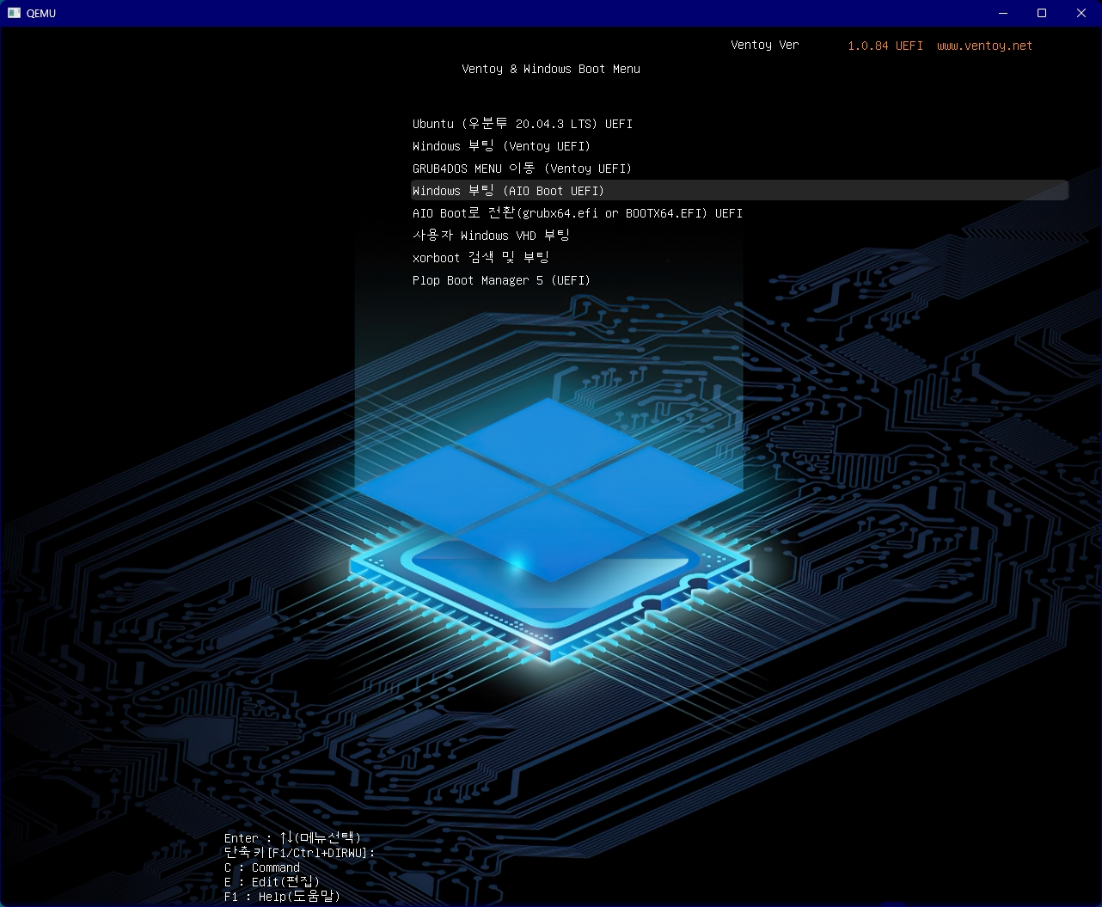Choose Windows 부팅 (Ventoy UEFI) entry
1102x907 pixels.
[x=501, y=146]
